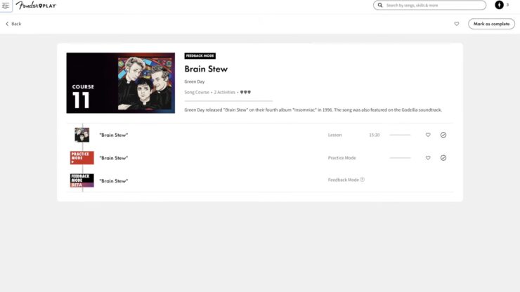
Task: Click the Fender Play logo
Action: click(36, 6)
